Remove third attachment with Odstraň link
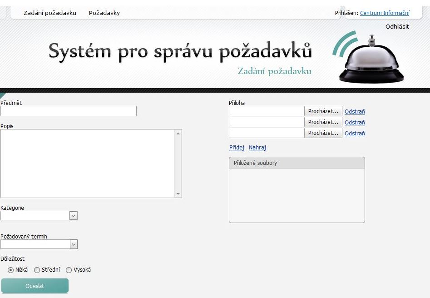The image size is (430, 298). point(355,134)
